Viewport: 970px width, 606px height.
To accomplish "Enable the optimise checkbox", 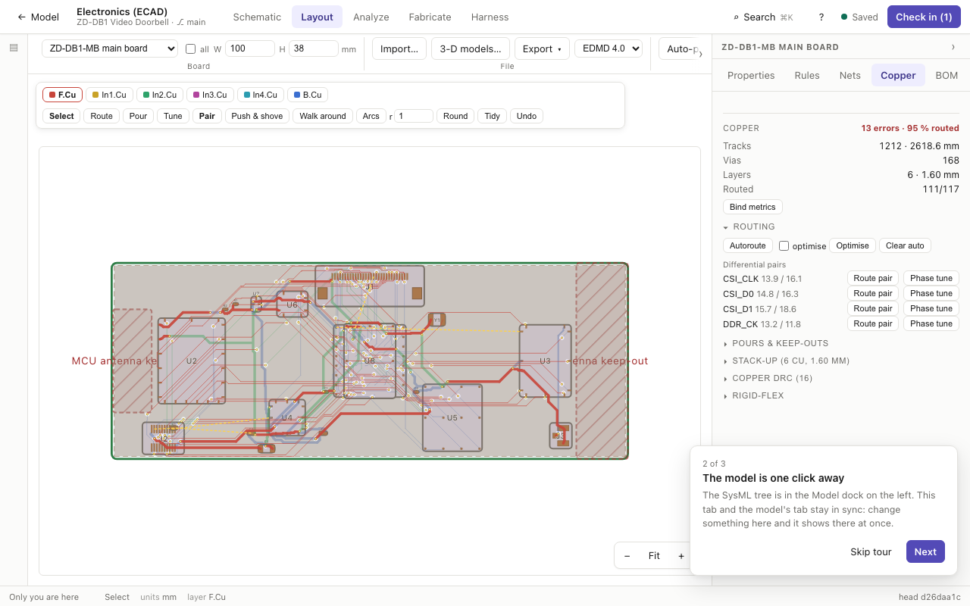I will [784, 245].
